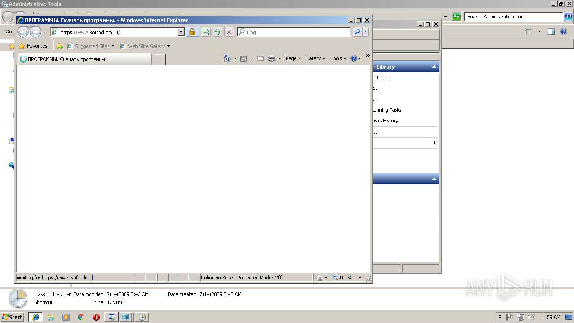Click the Action Center flag tray icon

click(x=510, y=317)
